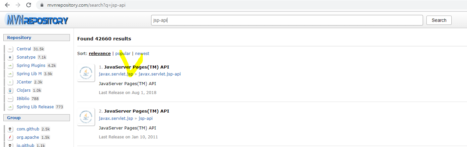Click the 7.1k count badge beside Sonatype
467x147 pixels.
[x=42, y=57]
